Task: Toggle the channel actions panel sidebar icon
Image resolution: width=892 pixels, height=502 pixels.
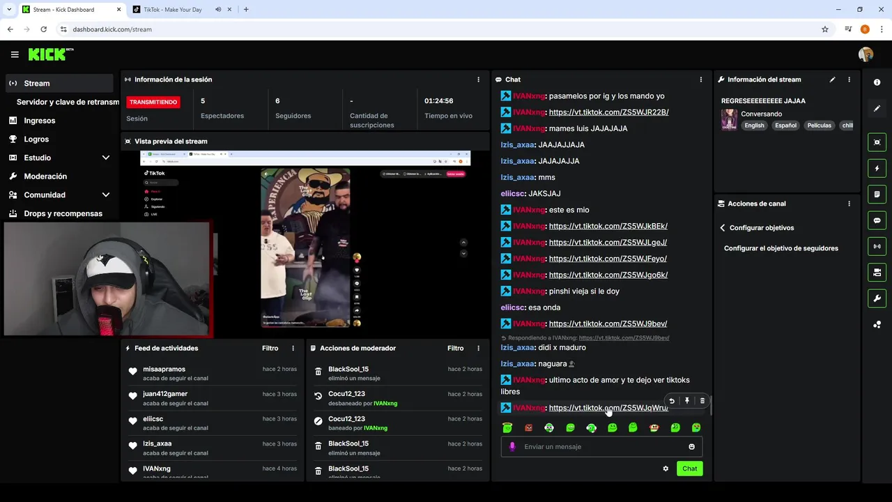Action: click(x=877, y=272)
